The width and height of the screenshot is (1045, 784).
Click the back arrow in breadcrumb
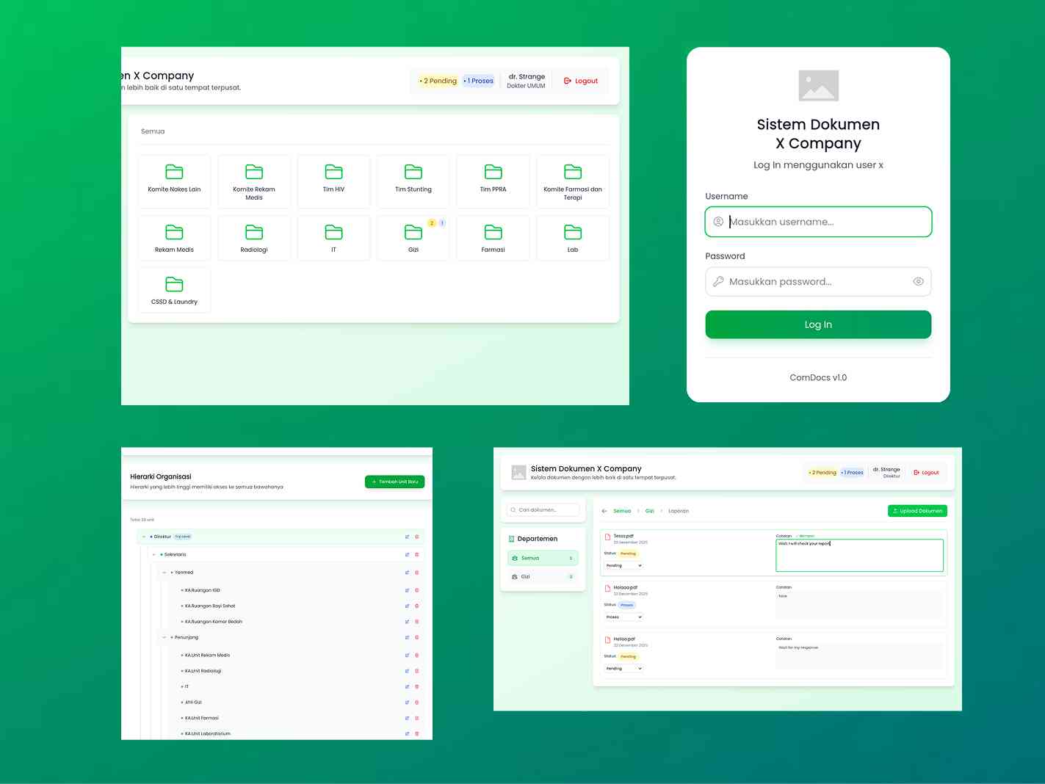[x=604, y=511]
